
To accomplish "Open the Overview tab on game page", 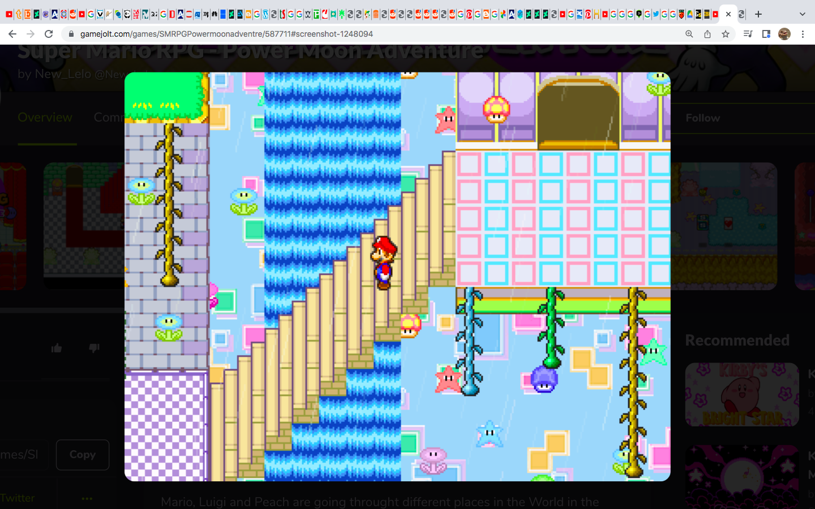I will [45, 118].
